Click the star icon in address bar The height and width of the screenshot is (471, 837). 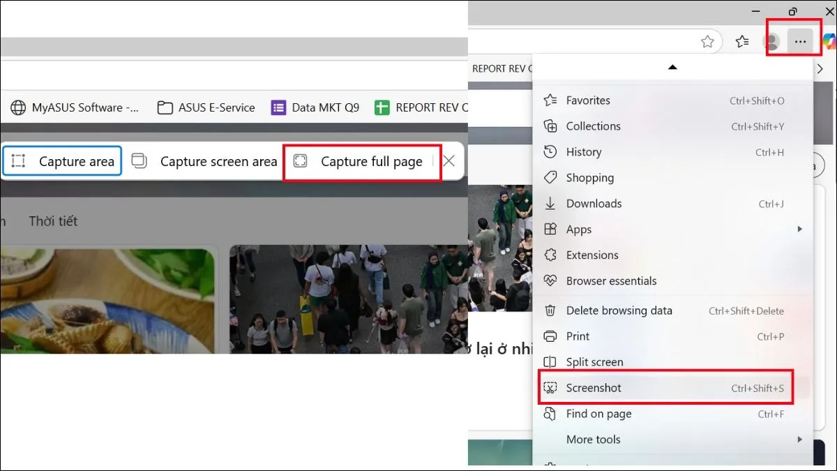tap(707, 42)
